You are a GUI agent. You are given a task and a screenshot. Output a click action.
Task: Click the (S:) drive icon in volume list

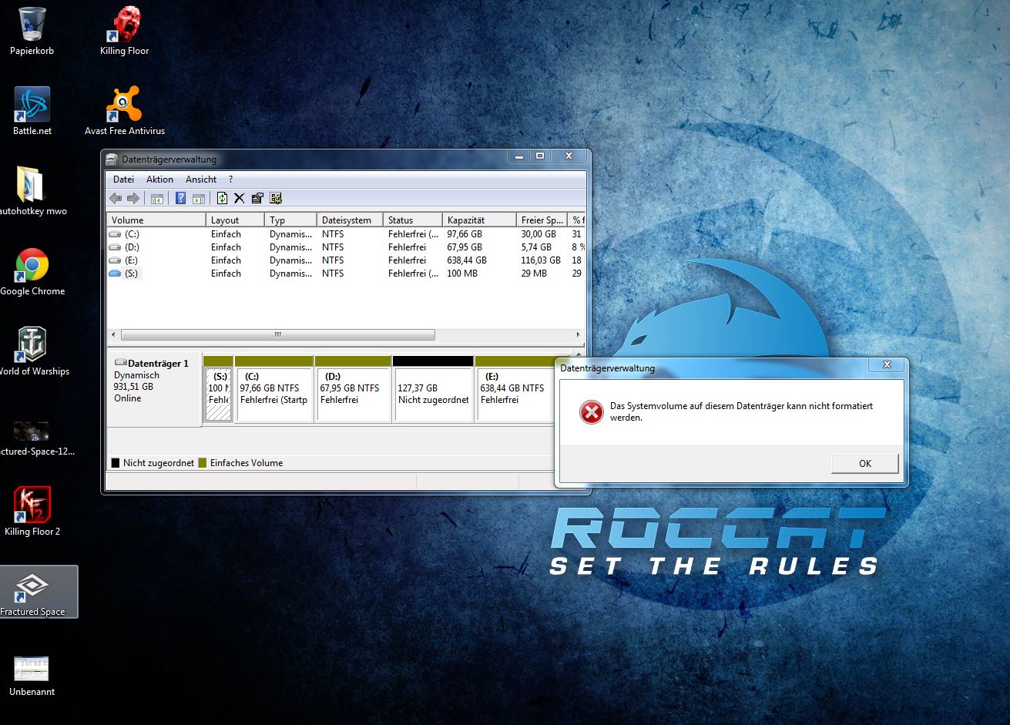pos(115,274)
